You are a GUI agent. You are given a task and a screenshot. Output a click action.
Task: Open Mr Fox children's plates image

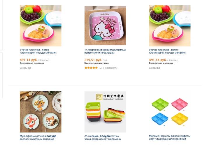pos(41,112)
